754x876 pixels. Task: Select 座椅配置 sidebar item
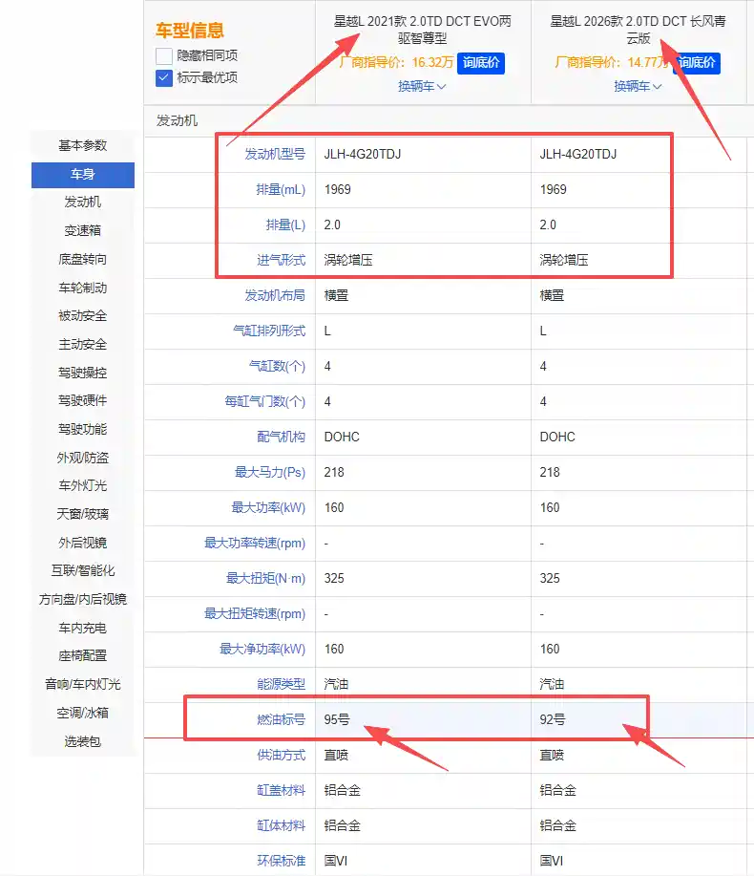pyautogui.click(x=83, y=656)
